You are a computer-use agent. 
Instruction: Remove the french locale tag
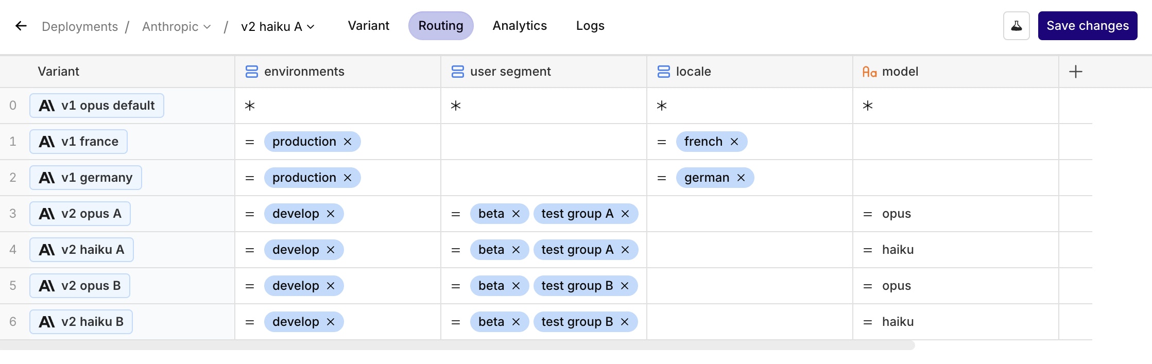734,142
